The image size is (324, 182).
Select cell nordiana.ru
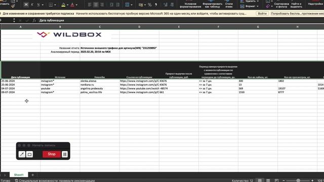coord(100,85)
